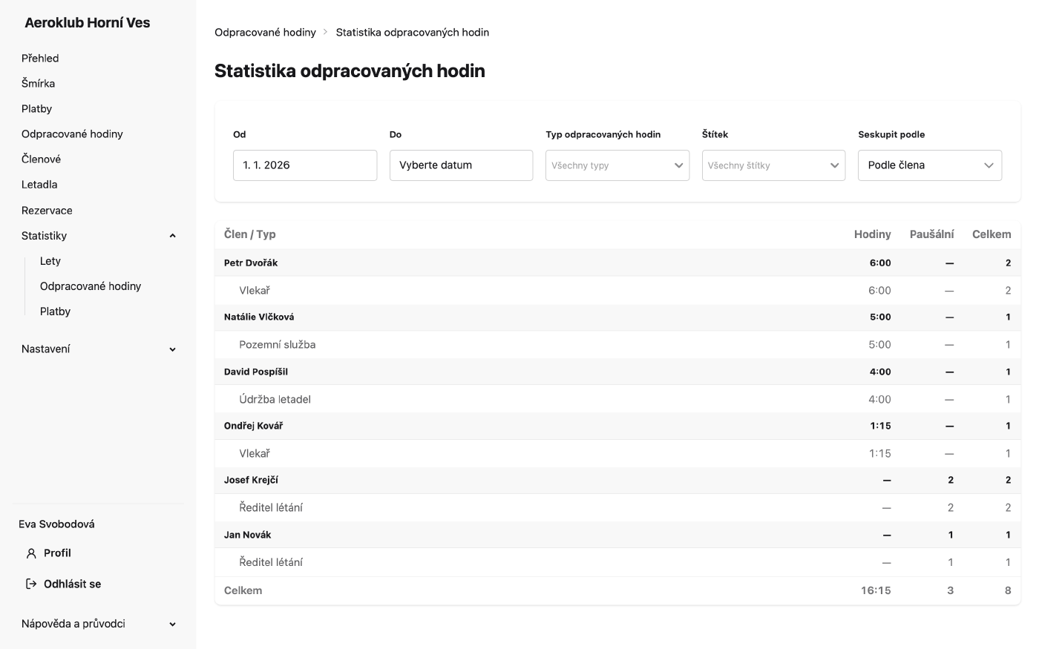The image size is (1039, 649).
Task: Click the Odhlásit se logout icon
Action: [x=31, y=584]
